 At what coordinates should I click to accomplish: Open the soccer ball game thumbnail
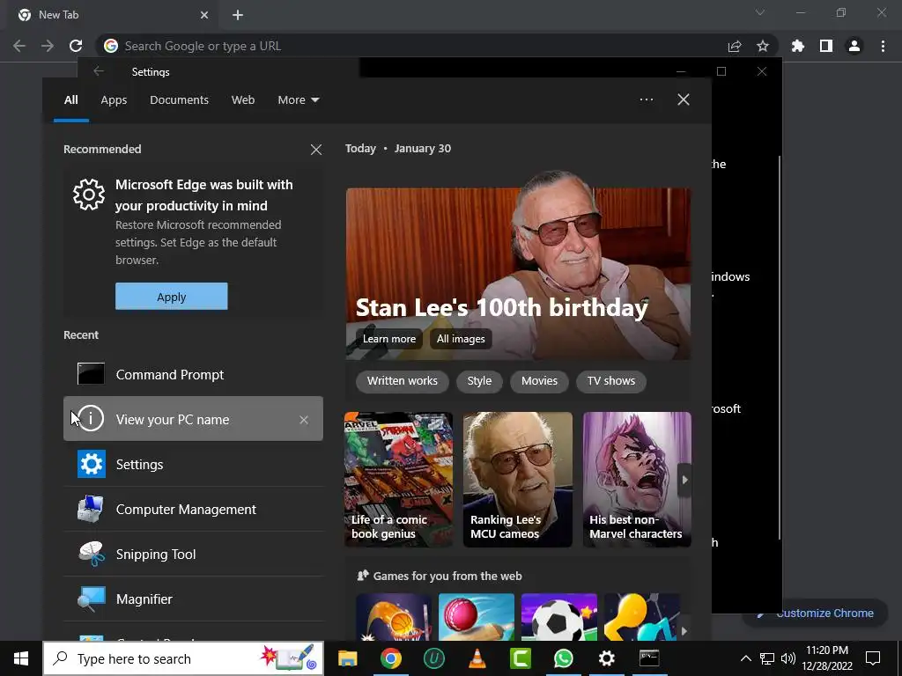pyautogui.click(x=559, y=617)
